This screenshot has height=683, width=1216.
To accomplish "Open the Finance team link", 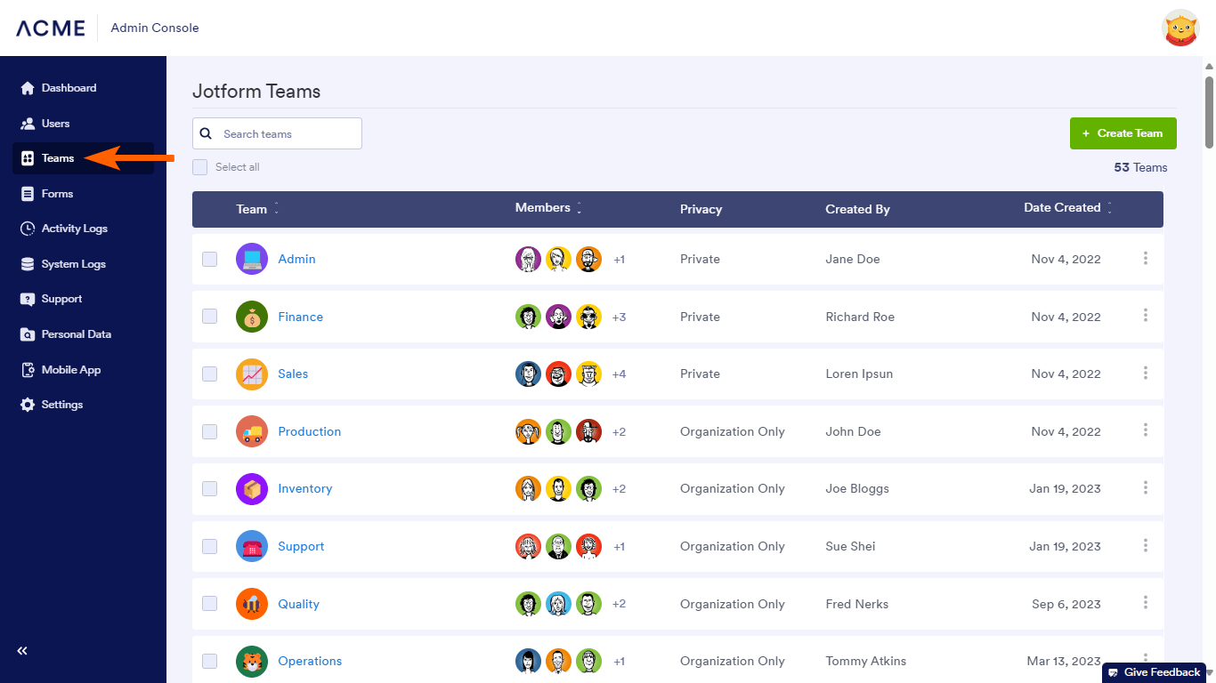I will pyautogui.click(x=301, y=317).
